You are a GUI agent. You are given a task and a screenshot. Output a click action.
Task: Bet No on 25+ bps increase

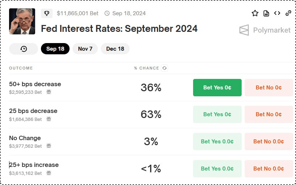269,169
